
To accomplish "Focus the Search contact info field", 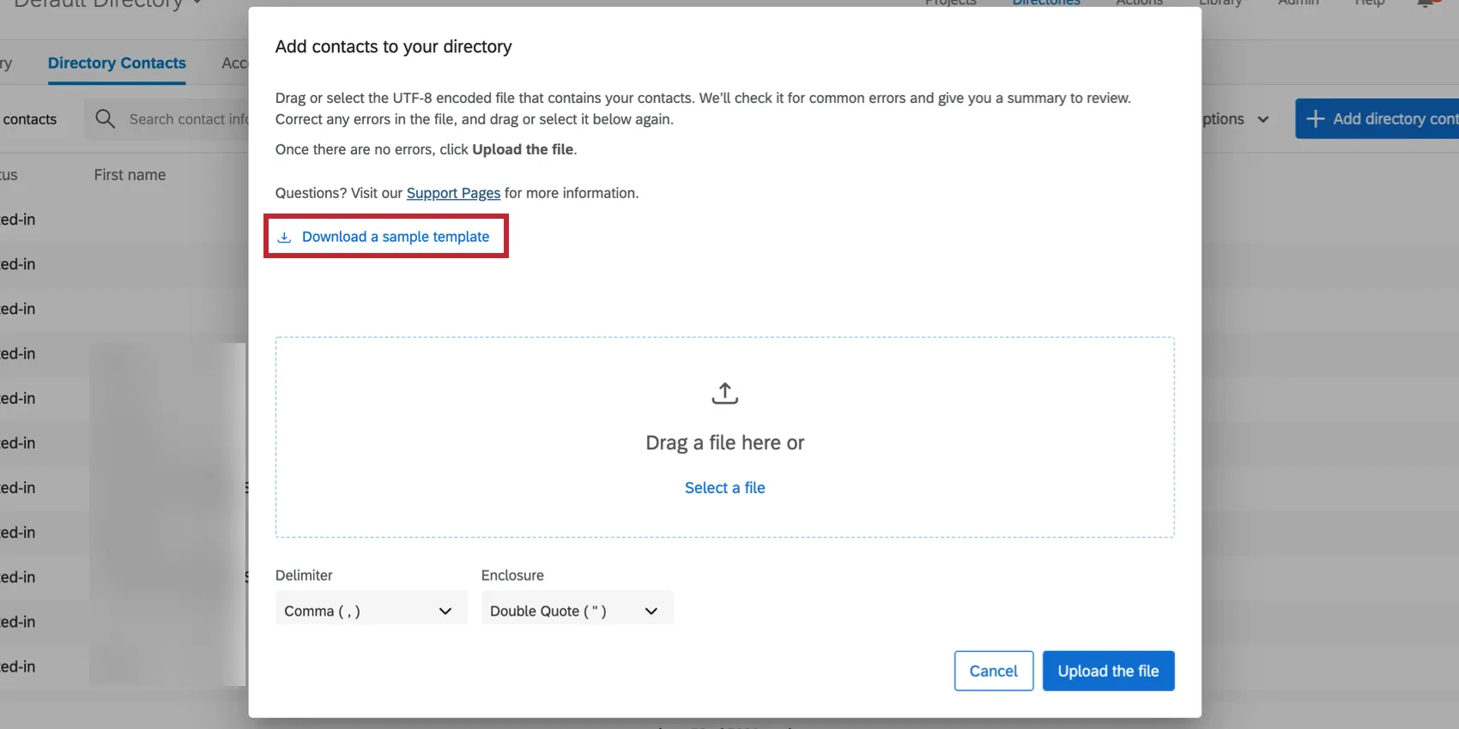I will pyautogui.click(x=187, y=119).
